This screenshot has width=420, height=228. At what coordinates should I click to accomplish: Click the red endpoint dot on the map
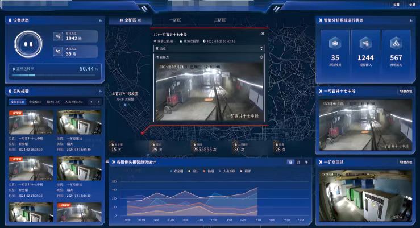click(x=142, y=133)
